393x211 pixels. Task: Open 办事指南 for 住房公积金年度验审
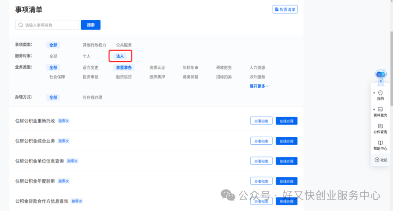click(261, 181)
